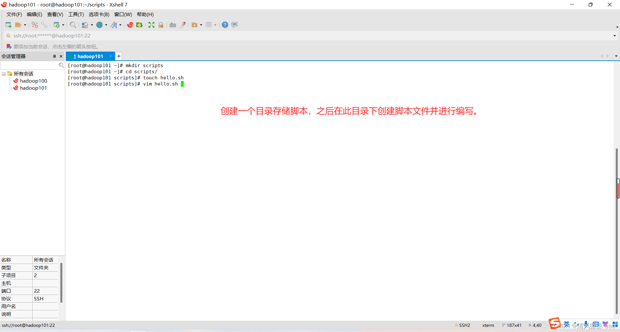Collapse the 所有会话 tree node
Viewport: 620px width, 332px height.
coord(4,74)
